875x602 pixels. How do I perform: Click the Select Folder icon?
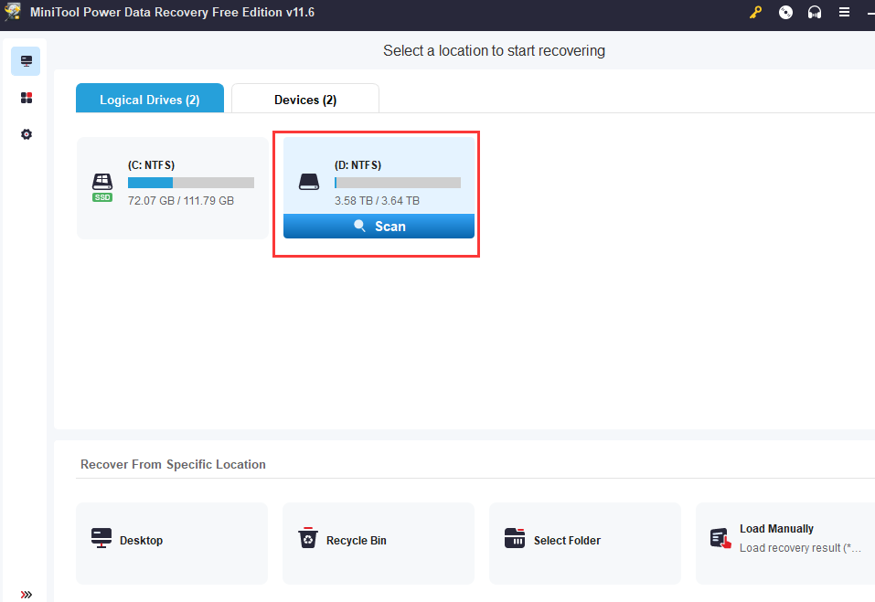tap(515, 538)
